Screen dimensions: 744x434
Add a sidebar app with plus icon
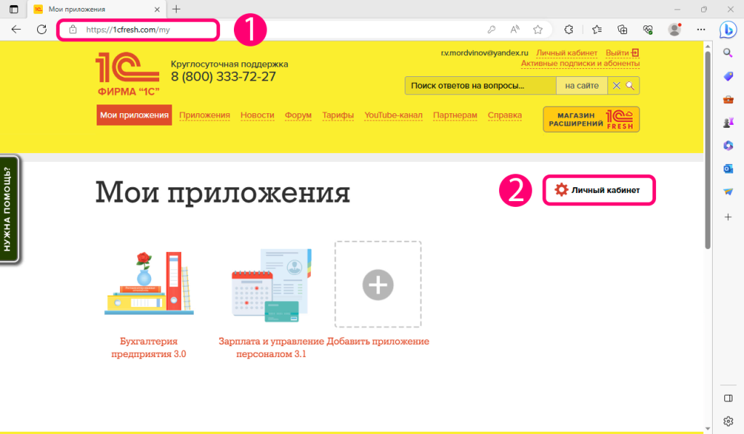pos(728,217)
